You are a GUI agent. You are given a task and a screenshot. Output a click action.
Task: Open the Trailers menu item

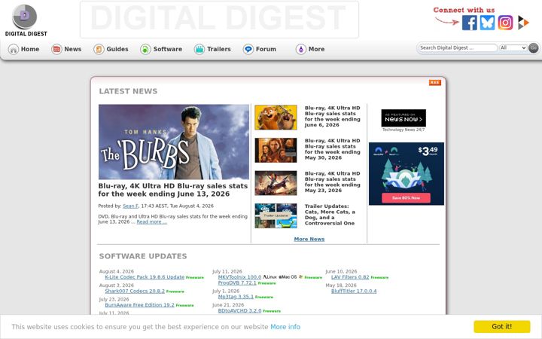tap(219, 49)
